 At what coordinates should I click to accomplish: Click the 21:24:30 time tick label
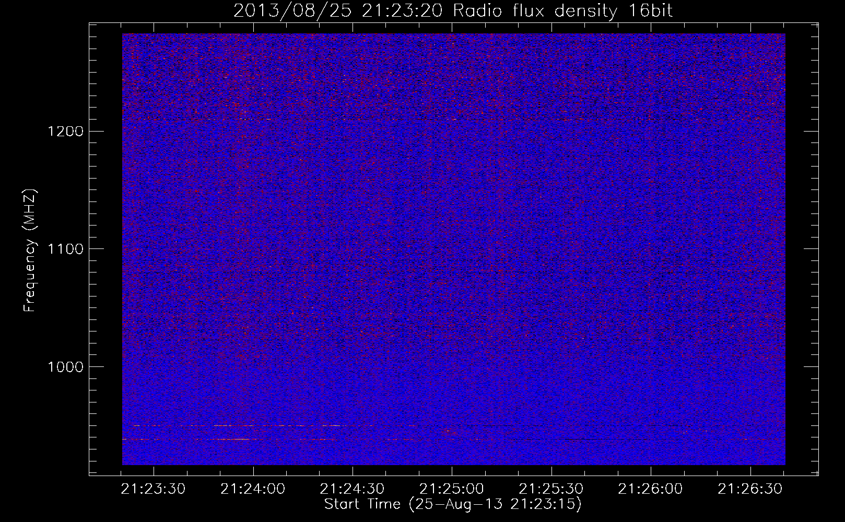tap(353, 489)
